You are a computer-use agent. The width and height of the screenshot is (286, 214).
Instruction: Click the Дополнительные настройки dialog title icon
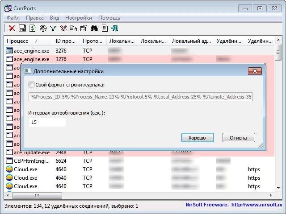click(28, 71)
